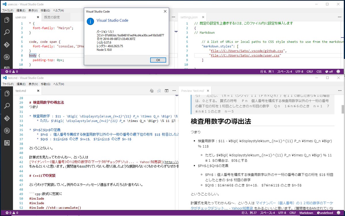The image size is (345, 216).
Task: Click the feedback smiley in the user.css window
Action: pos(338,71)
